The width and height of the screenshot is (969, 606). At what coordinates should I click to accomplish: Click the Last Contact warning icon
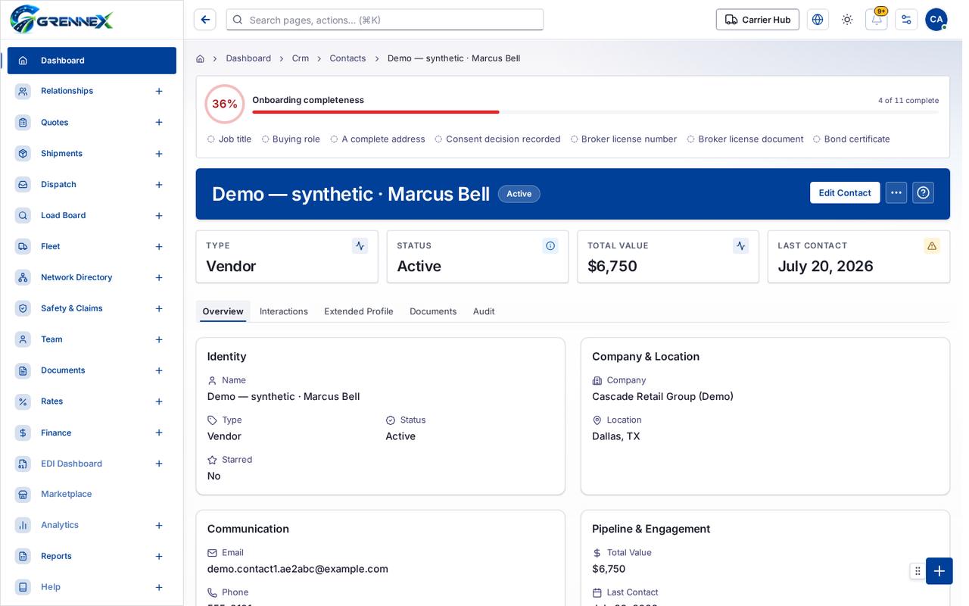point(932,245)
